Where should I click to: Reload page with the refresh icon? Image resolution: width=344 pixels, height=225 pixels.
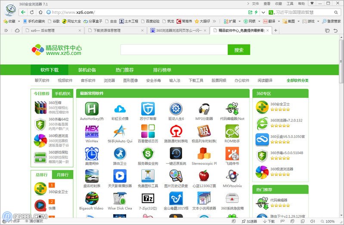pos(32,12)
